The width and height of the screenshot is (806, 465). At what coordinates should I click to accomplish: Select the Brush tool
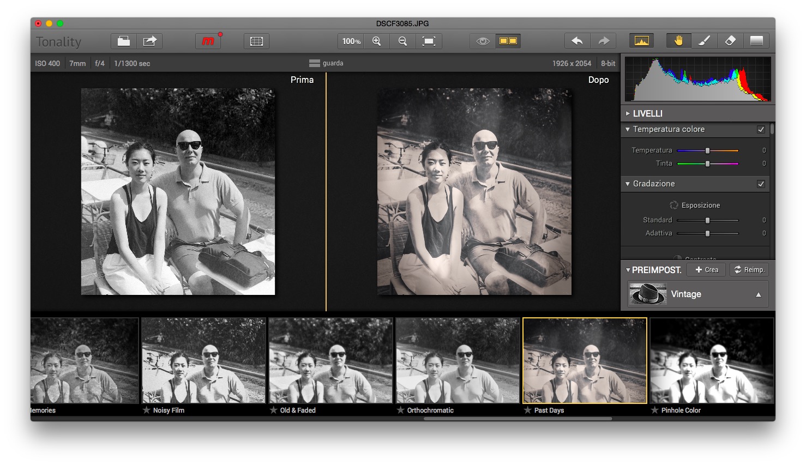[x=704, y=41]
